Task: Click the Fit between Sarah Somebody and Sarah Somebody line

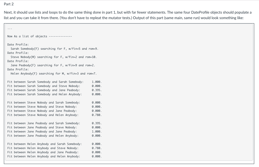Action: [54, 82]
